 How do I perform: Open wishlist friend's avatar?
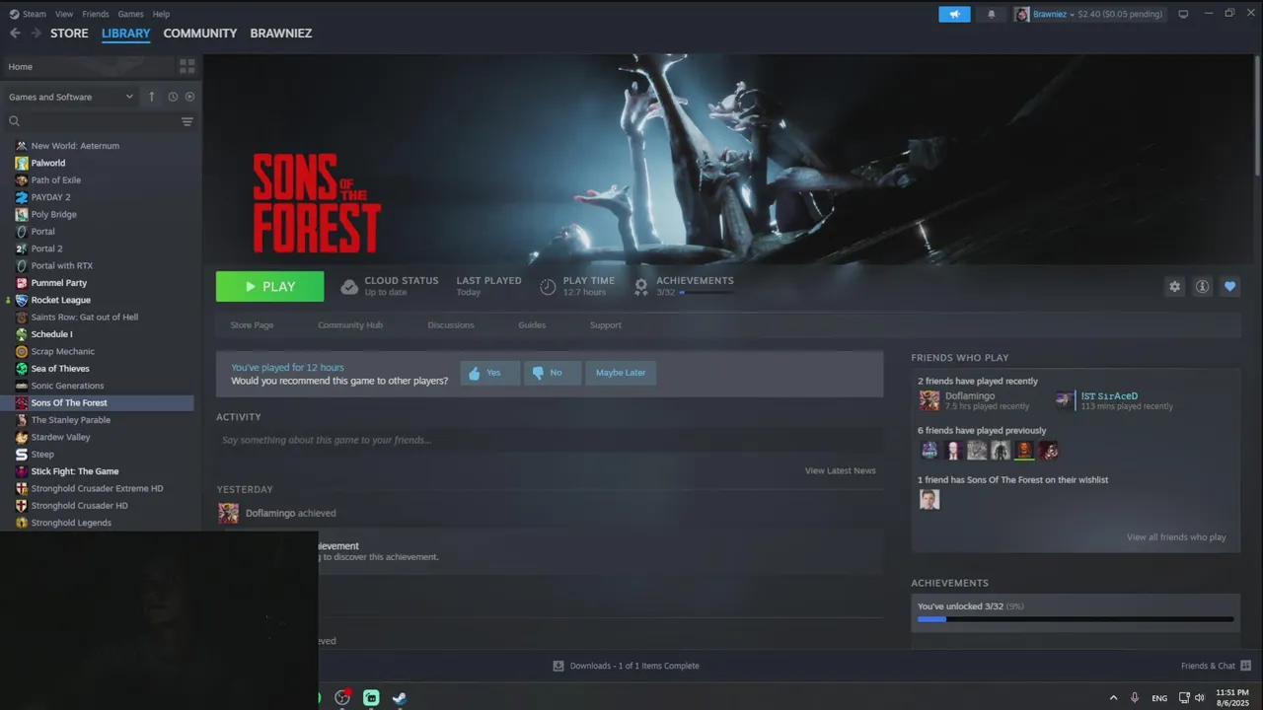[929, 500]
